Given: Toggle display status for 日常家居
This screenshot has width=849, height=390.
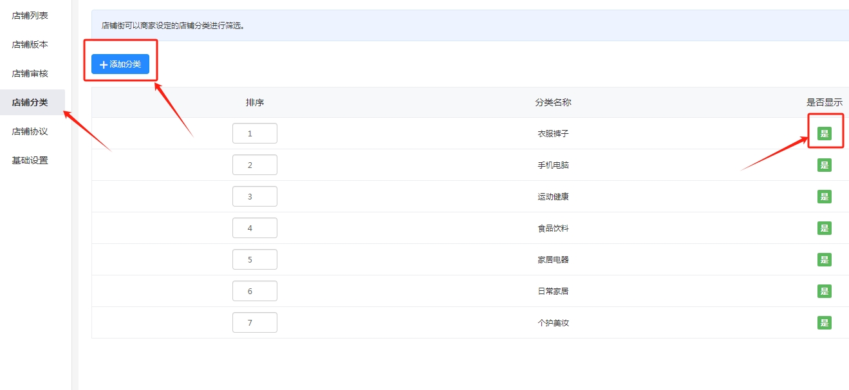Looking at the screenshot, I should click(x=824, y=291).
